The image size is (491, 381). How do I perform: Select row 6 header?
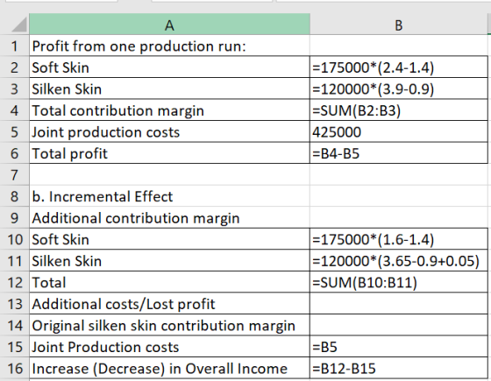pos(14,153)
